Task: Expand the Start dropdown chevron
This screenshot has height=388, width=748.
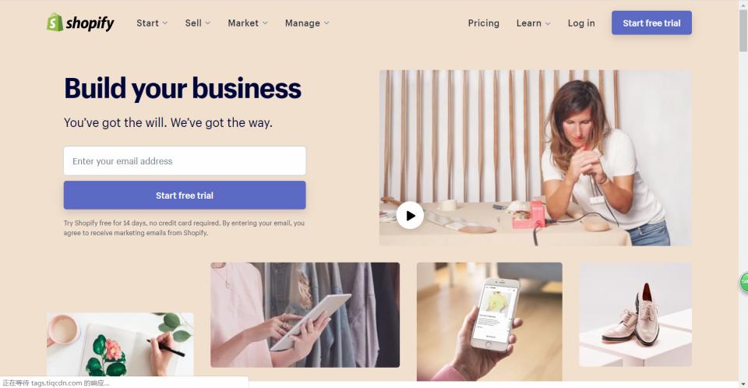Action: [x=165, y=23]
